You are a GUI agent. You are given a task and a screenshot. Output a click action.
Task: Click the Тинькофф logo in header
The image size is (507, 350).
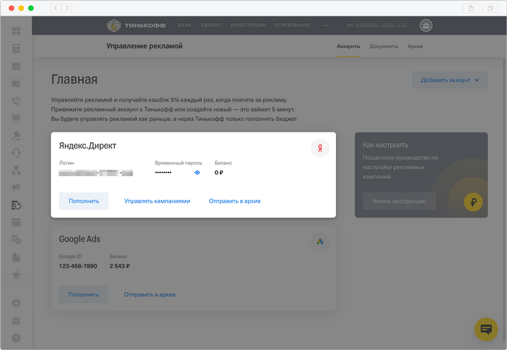136,25
